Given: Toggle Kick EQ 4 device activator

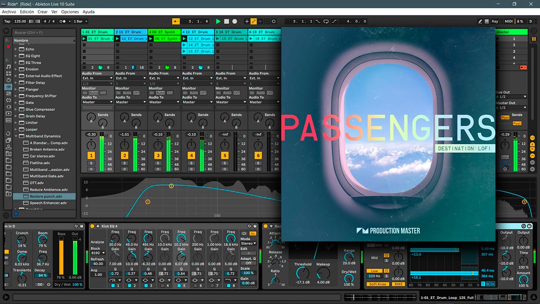Looking at the screenshot, I should [x=92, y=226].
